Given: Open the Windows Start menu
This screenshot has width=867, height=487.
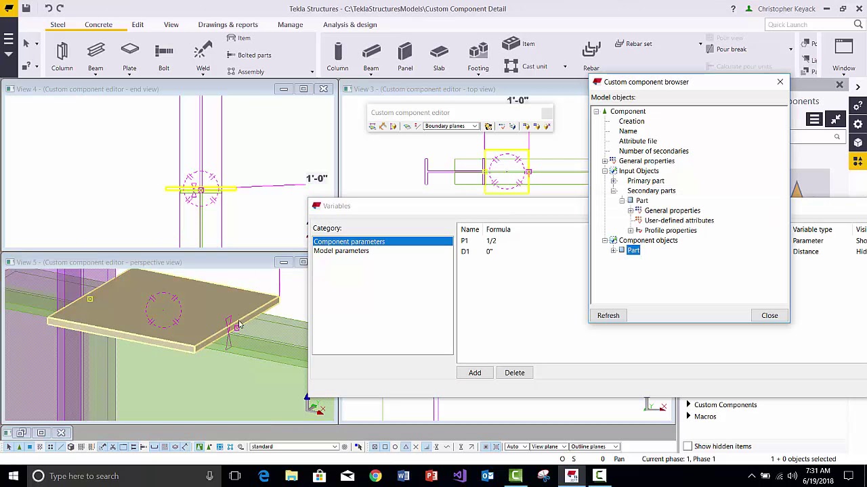Looking at the screenshot, I should [13, 476].
